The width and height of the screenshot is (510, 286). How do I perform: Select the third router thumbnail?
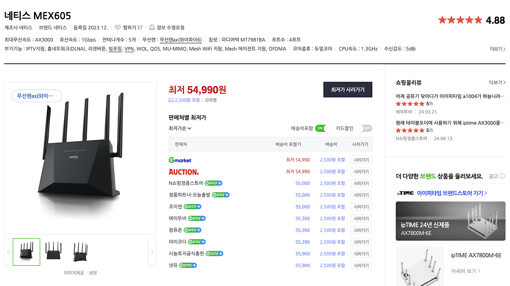point(80,252)
